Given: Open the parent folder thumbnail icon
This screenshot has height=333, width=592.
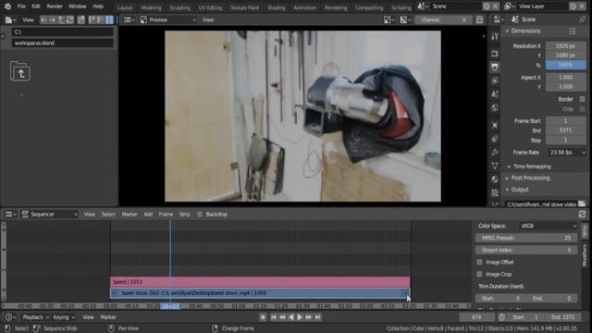Looking at the screenshot, I should tap(20, 71).
